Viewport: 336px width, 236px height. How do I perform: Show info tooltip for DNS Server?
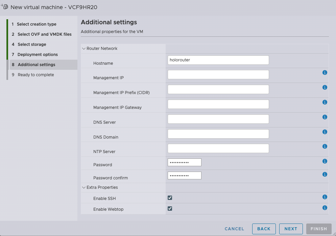325,117
